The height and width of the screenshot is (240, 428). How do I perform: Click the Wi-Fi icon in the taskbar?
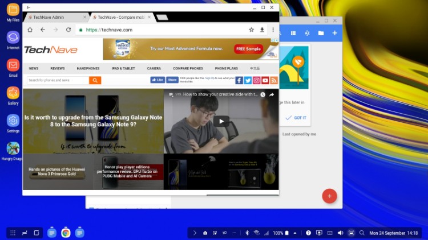click(257, 233)
